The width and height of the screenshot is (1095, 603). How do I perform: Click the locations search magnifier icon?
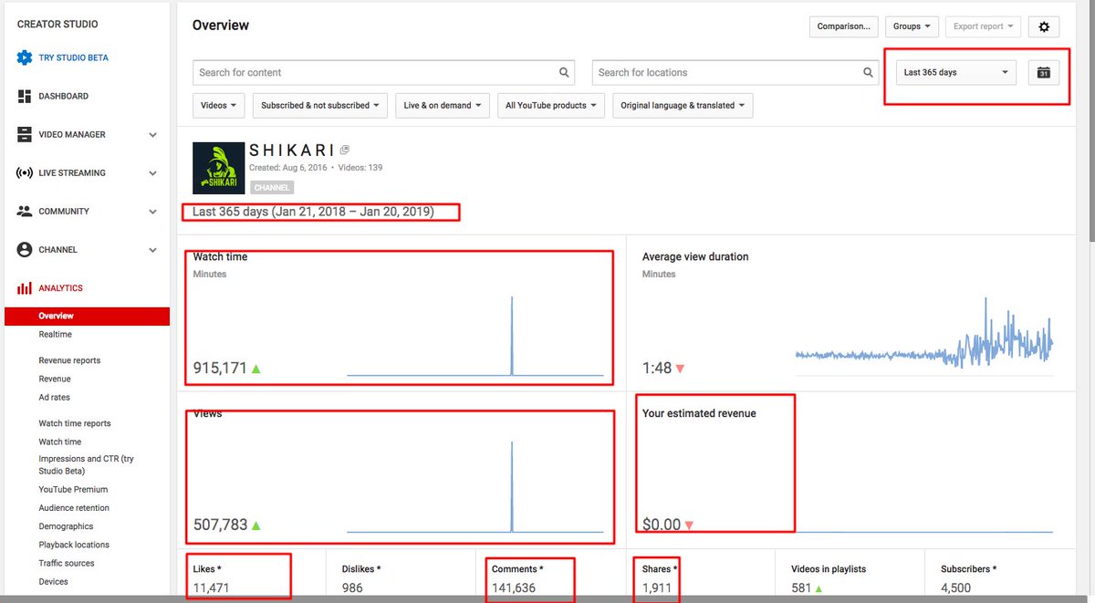pos(869,72)
